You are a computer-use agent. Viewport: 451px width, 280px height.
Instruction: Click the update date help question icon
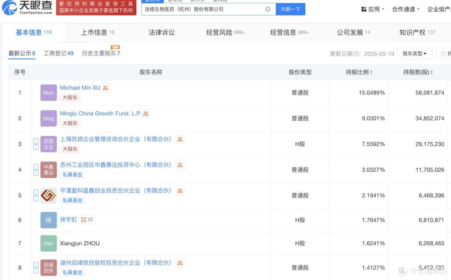pyautogui.click(x=356, y=54)
